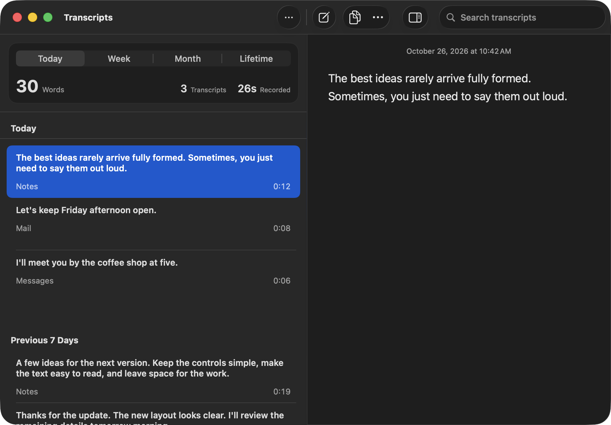Copy transcript using the documents icon
Viewport: 611px width, 425px height.
click(x=355, y=17)
